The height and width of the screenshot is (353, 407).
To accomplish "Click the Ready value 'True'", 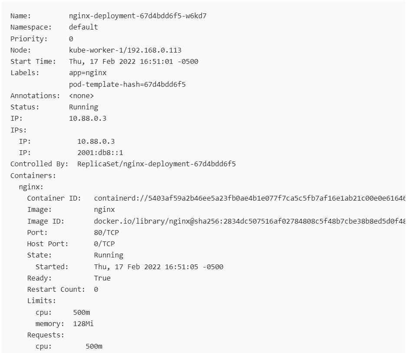I will pyautogui.click(x=102, y=278).
